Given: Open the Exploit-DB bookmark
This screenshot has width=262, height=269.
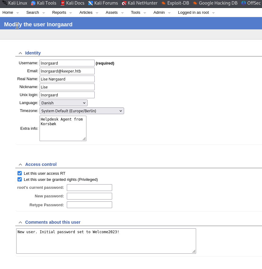Looking at the screenshot, I should [175, 3].
